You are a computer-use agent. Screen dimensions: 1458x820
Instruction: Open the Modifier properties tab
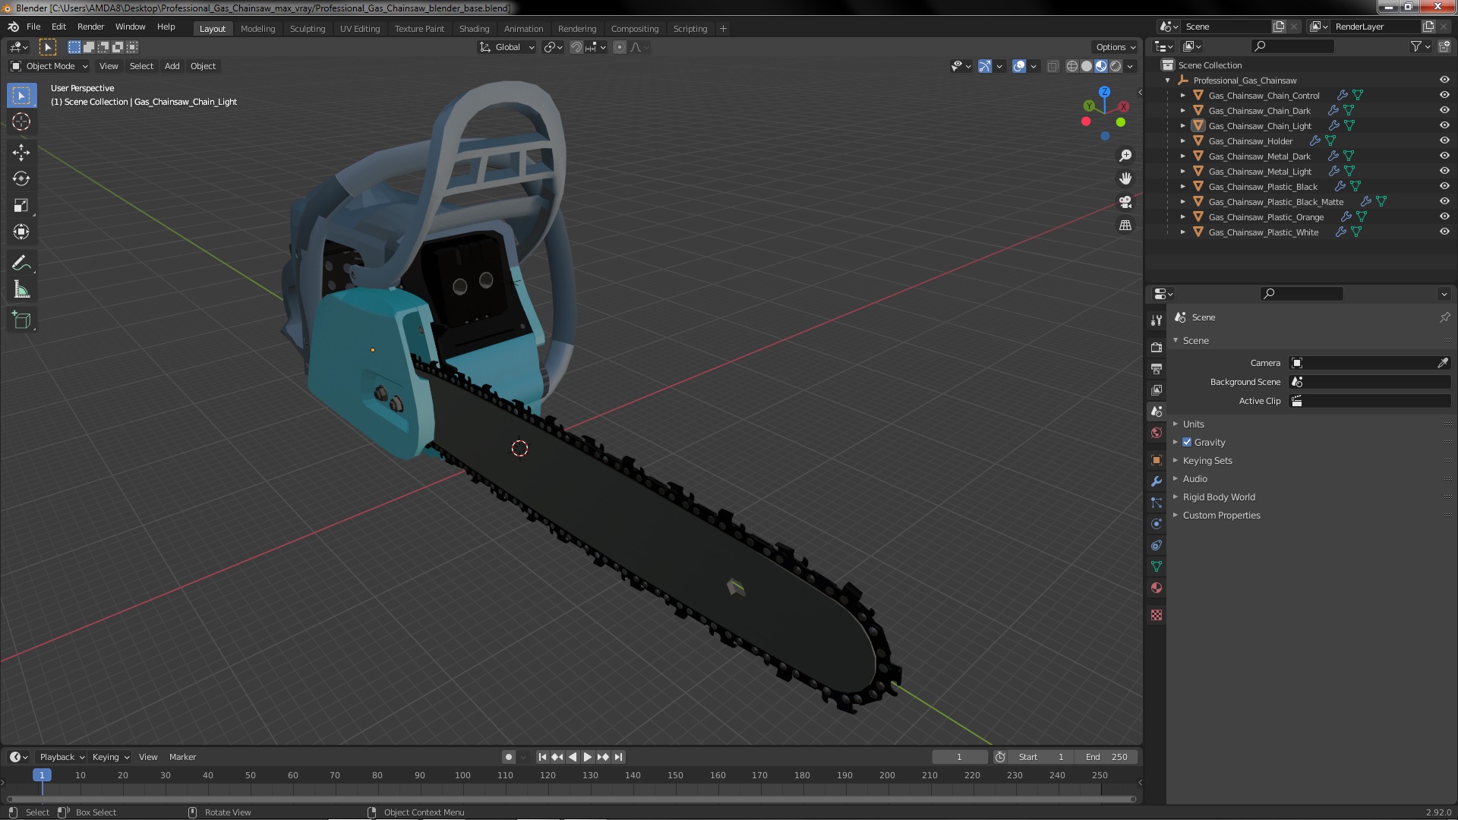pyautogui.click(x=1156, y=481)
